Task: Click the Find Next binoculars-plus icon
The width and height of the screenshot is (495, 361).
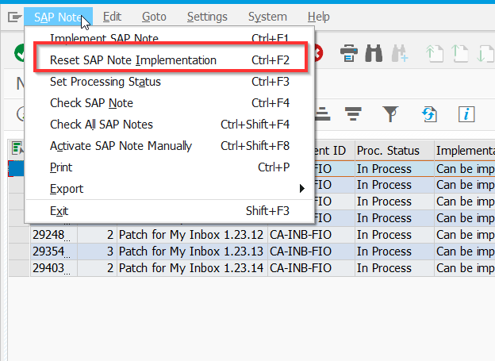Action: [399, 53]
